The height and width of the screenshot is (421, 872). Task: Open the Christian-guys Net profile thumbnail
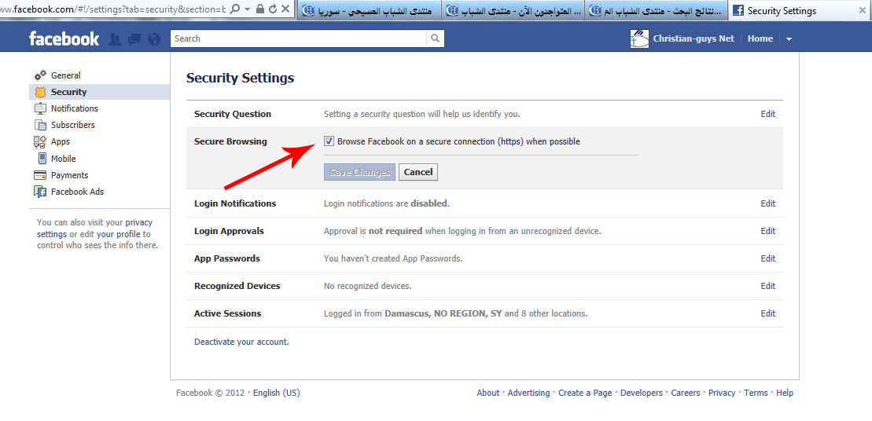[x=639, y=38]
